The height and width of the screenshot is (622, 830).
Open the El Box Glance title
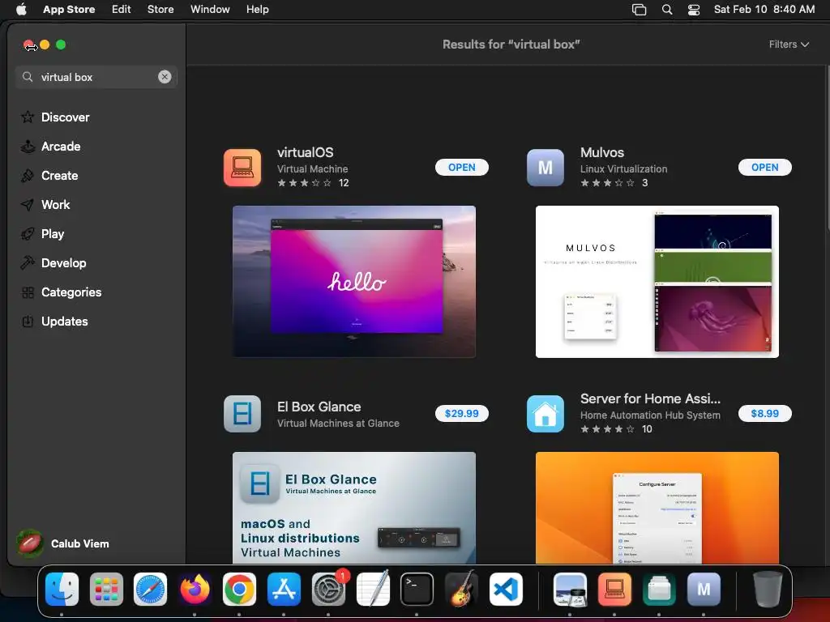319,407
